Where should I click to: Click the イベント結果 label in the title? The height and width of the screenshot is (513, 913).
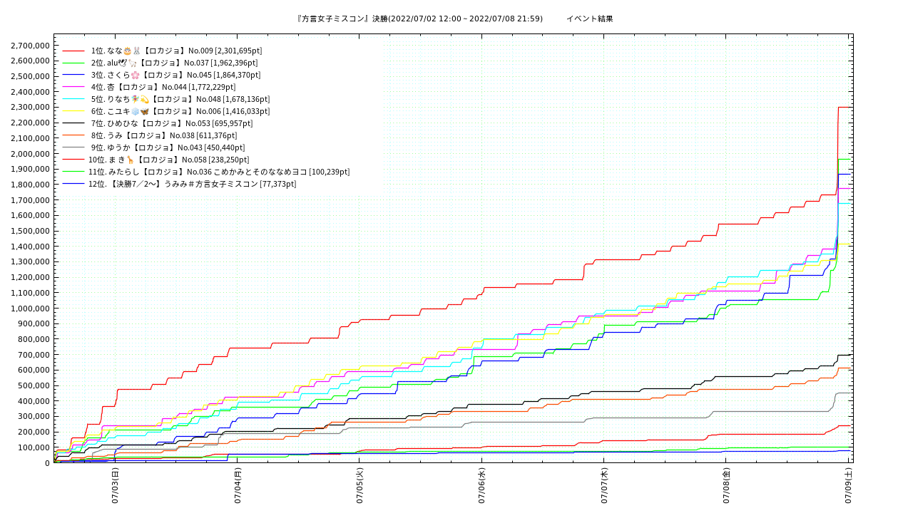(x=589, y=19)
